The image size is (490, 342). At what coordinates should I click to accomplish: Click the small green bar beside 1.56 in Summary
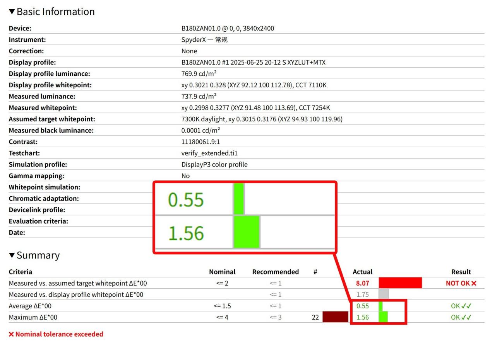click(x=383, y=317)
